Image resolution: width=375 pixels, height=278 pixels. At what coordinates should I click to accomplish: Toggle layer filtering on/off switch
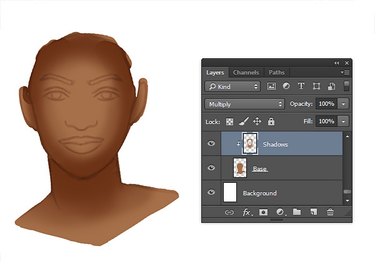[346, 86]
